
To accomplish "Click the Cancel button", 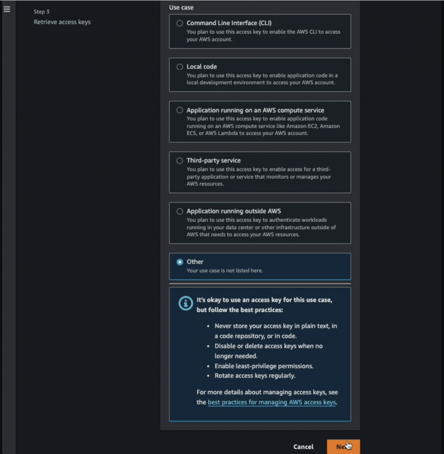I will coord(303,447).
